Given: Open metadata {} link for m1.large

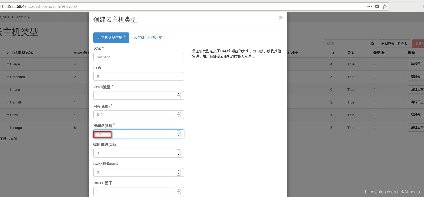Looking at the screenshot, I should pyautogui.click(x=374, y=64).
